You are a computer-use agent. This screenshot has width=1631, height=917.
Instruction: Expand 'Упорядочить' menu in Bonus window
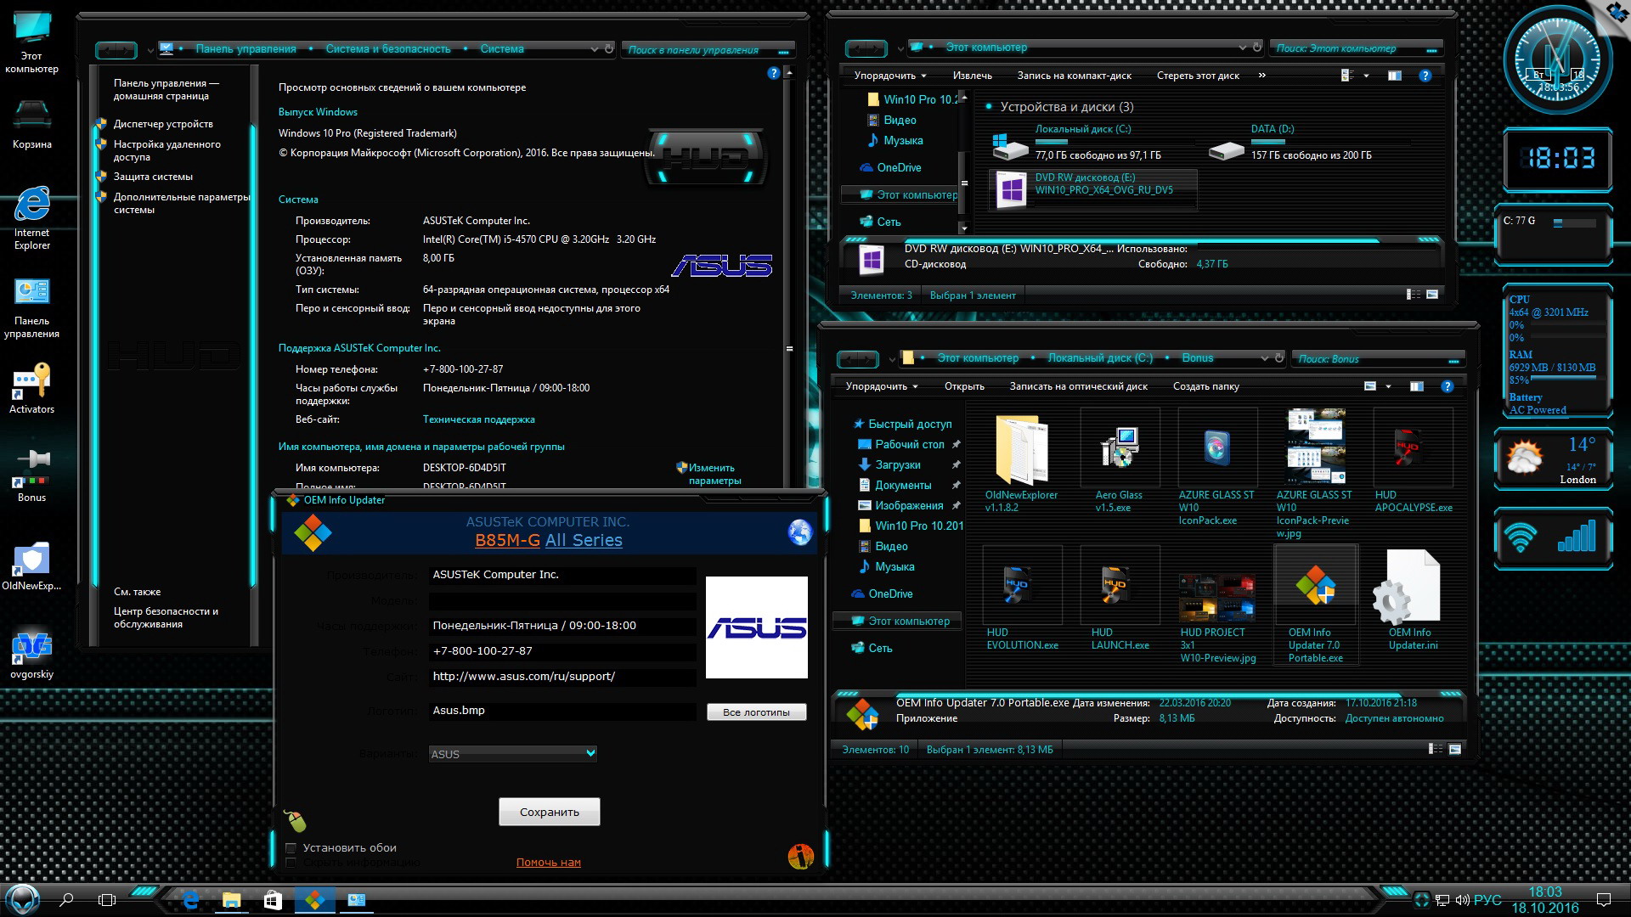(882, 386)
